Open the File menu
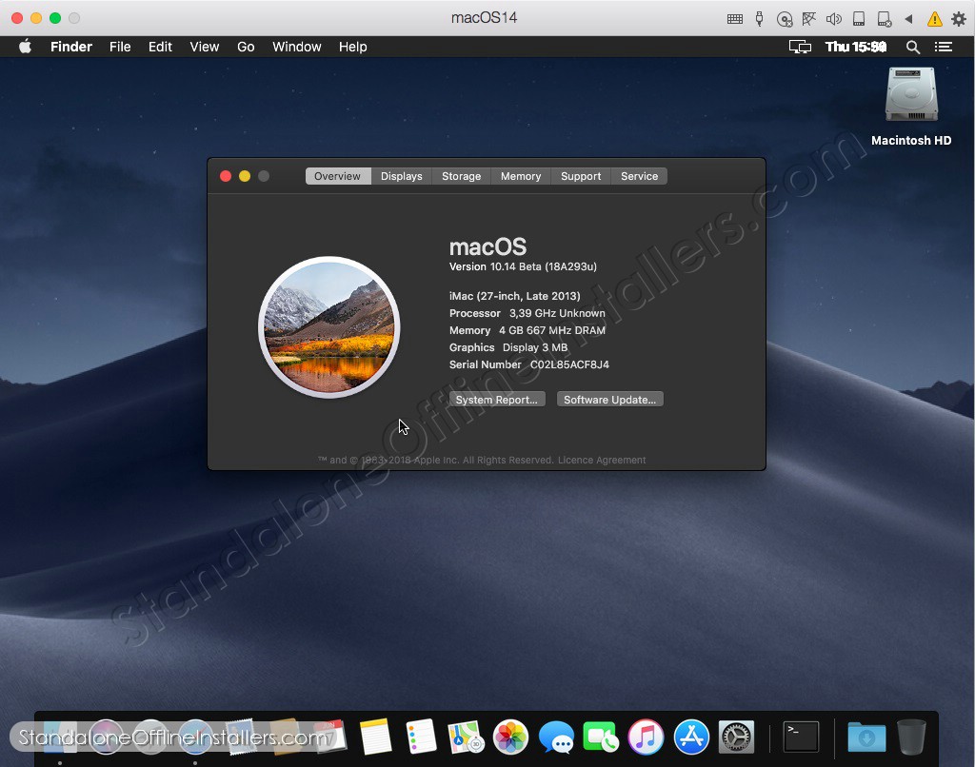 [120, 47]
